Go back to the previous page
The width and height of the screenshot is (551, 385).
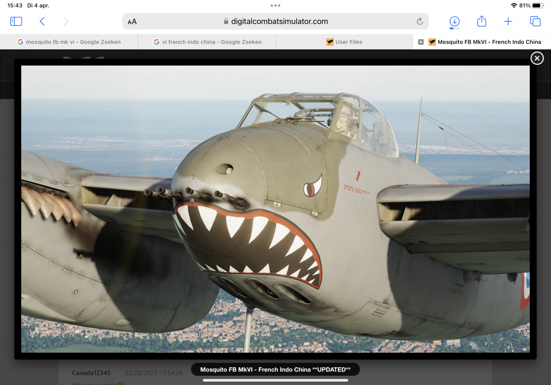[42, 21]
